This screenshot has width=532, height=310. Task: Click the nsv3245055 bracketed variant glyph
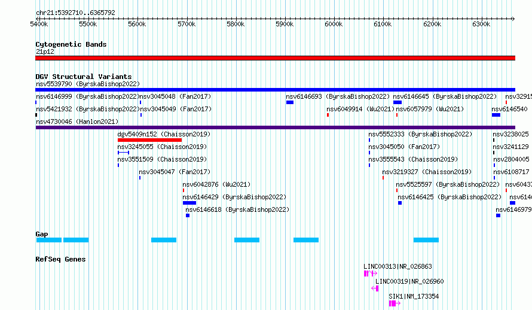point(124,153)
